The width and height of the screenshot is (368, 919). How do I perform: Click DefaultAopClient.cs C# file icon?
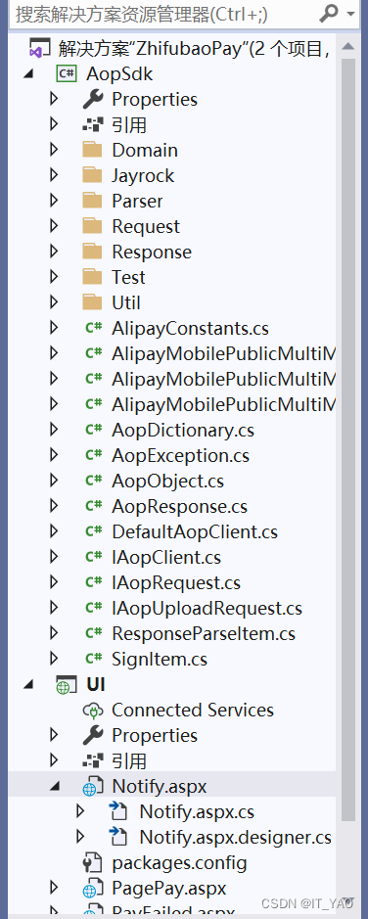93,531
